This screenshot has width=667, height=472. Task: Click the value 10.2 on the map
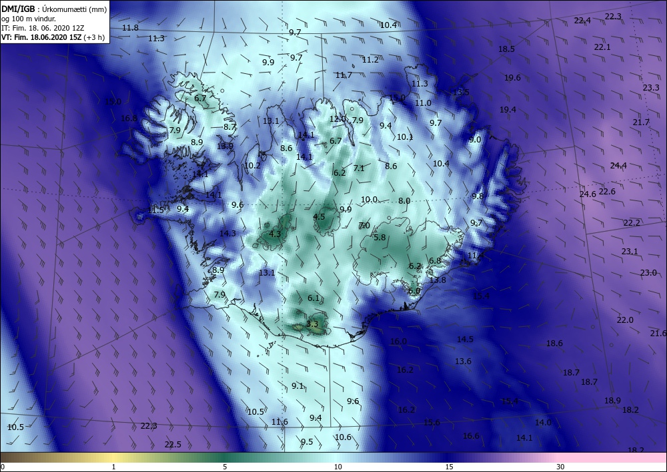pyautogui.click(x=252, y=166)
